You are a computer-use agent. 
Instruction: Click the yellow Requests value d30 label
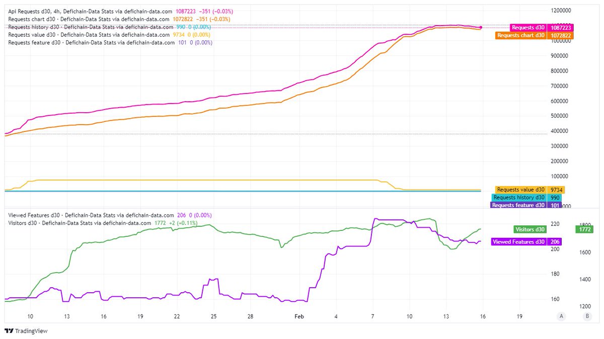coord(521,190)
